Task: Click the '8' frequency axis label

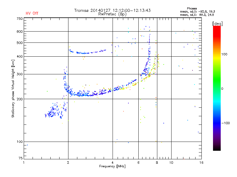Action: click(x=157, y=163)
